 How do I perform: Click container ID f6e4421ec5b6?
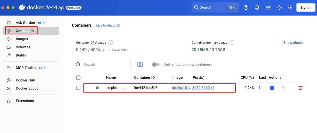145,88
